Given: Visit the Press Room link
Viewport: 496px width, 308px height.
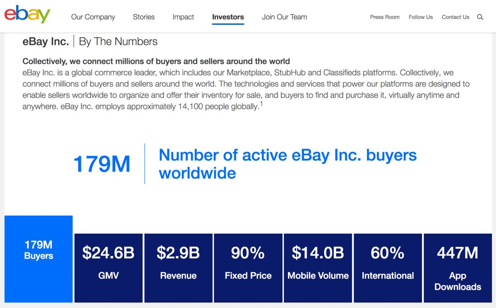Looking at the screenshot, I should (385, 17).
